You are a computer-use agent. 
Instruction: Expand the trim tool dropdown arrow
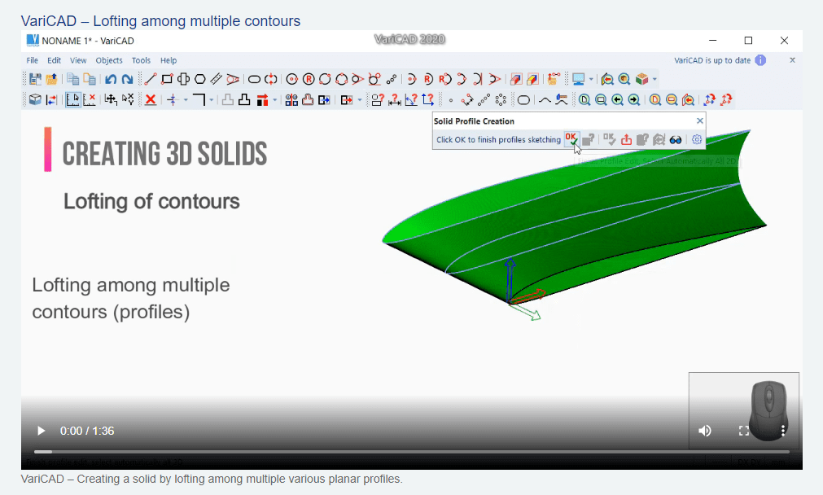(186, 100)
